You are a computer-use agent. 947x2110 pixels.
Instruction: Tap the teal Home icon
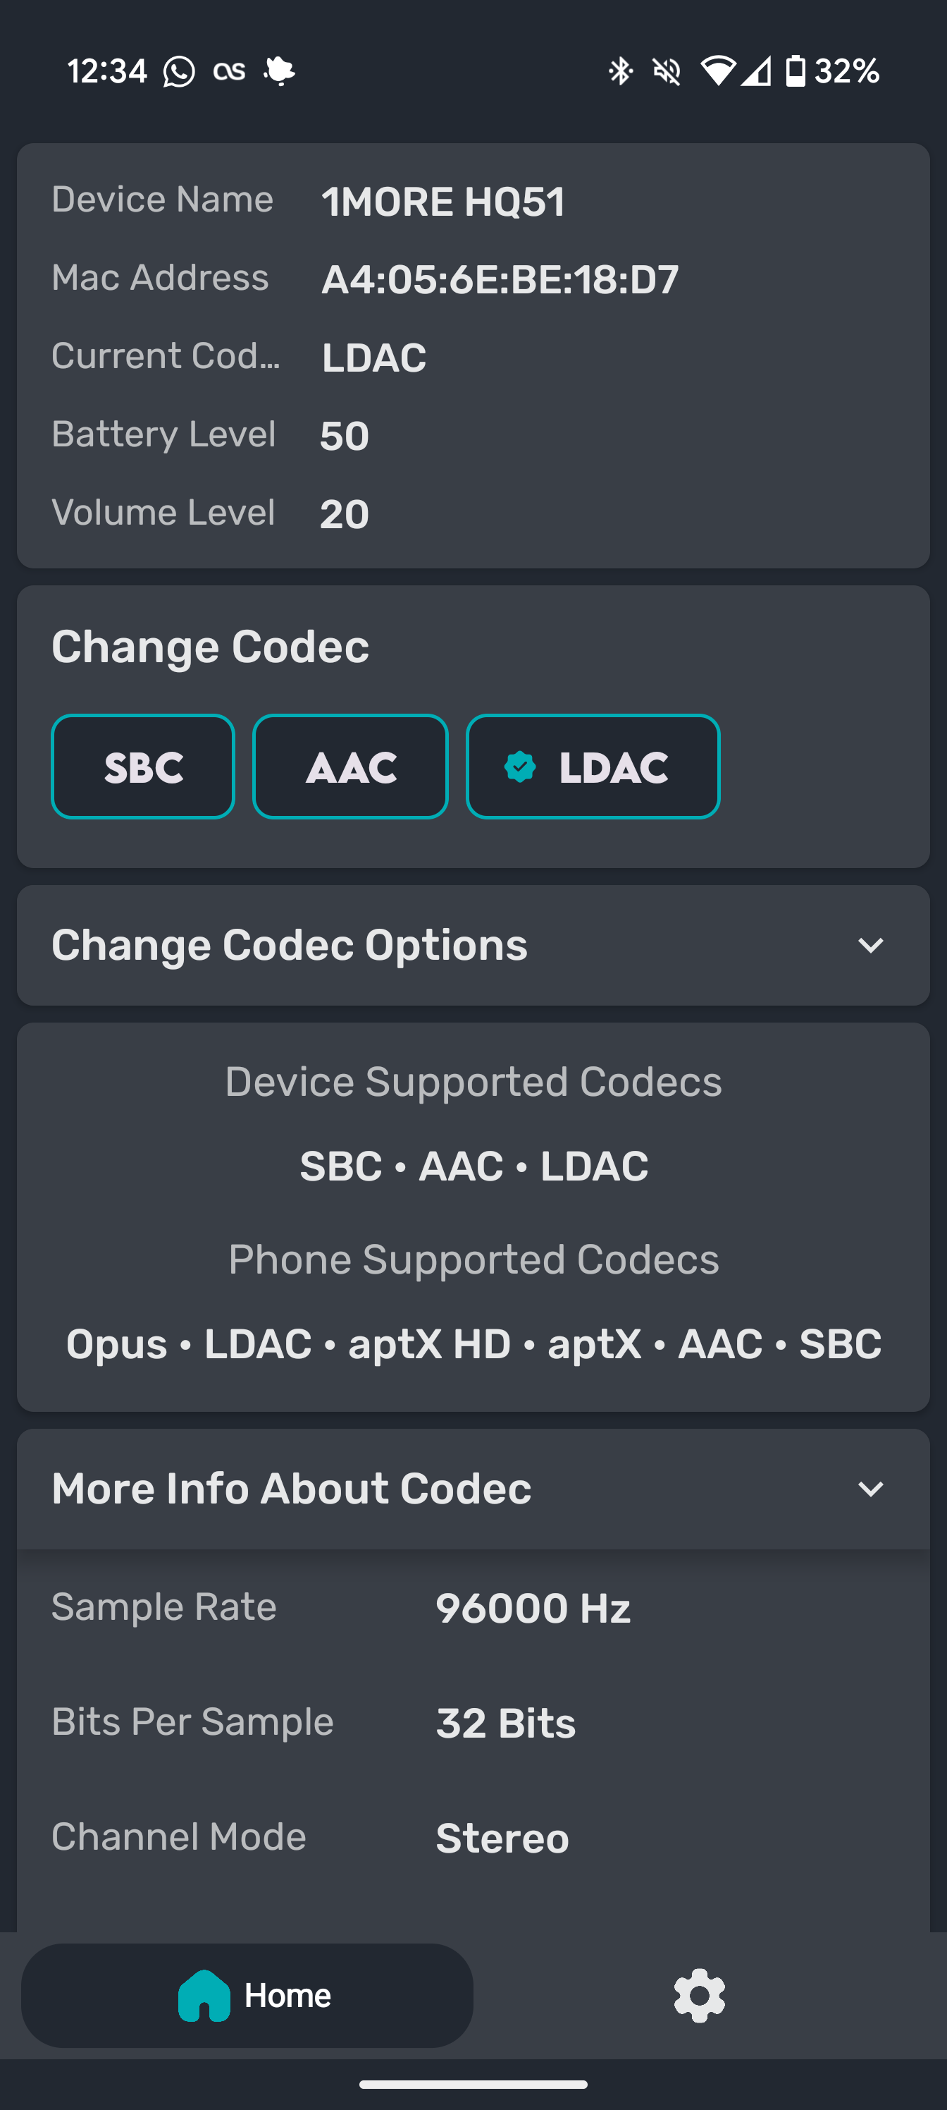click(204, 1995)
